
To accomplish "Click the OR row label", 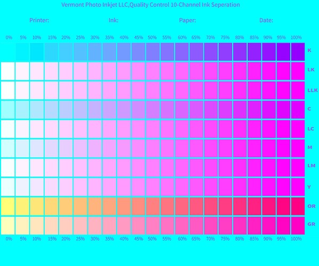I will tap(312, 206).
